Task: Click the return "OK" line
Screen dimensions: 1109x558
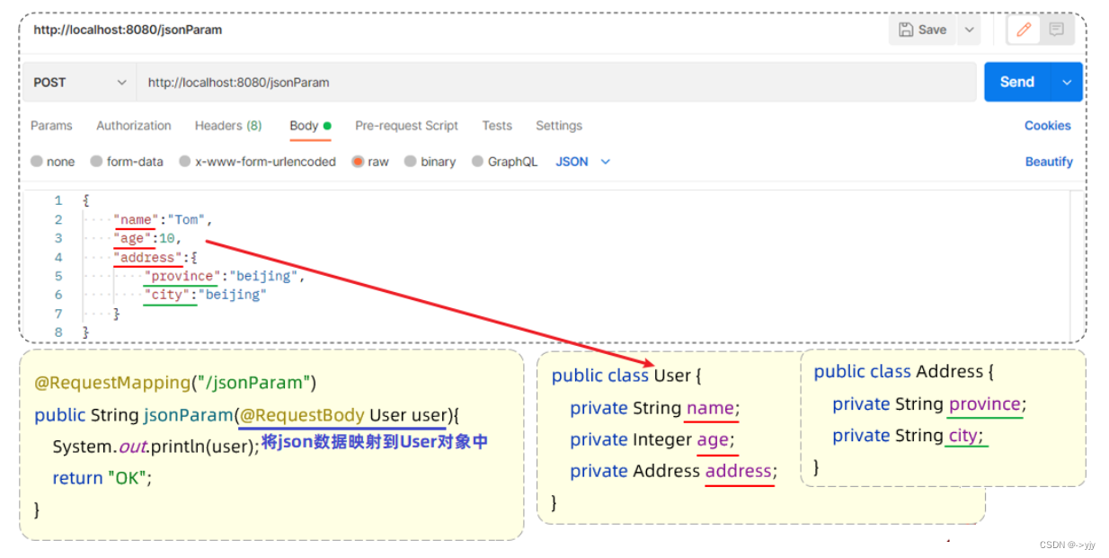Action: click(102, 478)
